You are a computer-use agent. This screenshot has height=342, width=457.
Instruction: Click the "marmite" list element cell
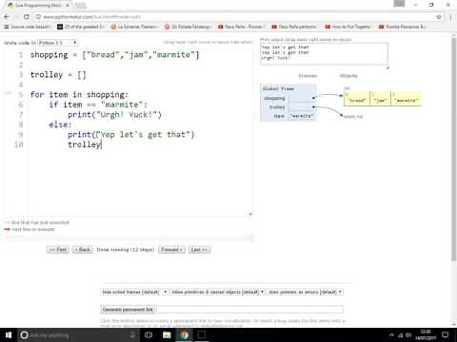407,99
